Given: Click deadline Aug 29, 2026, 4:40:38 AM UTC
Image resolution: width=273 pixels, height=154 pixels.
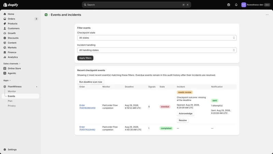Looking at the screenshot, I should tap(133, 128).
